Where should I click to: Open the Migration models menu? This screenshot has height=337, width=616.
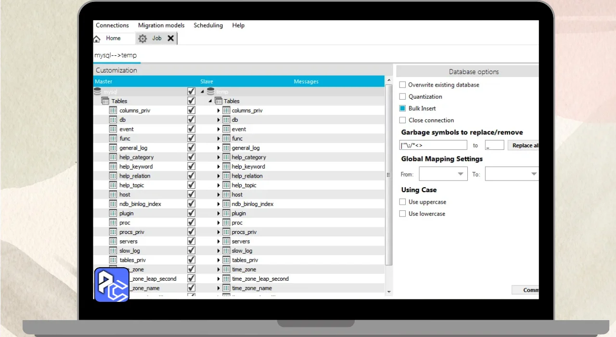161,26
